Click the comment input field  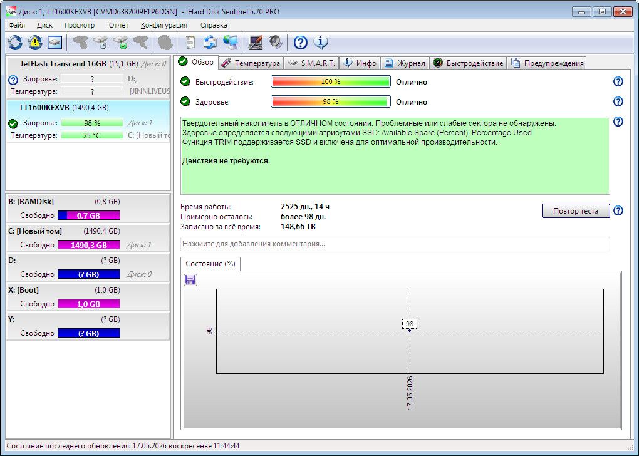pos(395,244)
